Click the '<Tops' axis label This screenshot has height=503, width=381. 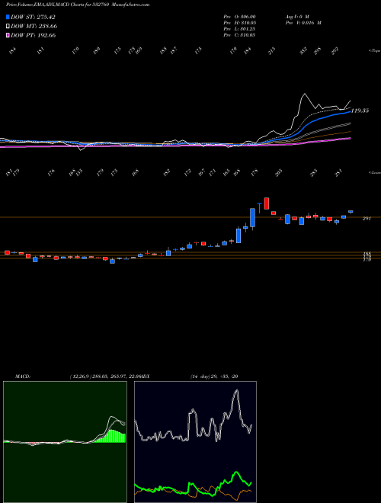[374, 51]
